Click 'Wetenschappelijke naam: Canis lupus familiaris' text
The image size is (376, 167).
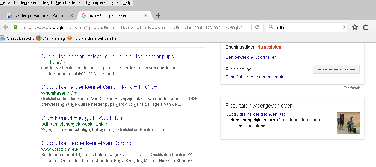point(273,120)
